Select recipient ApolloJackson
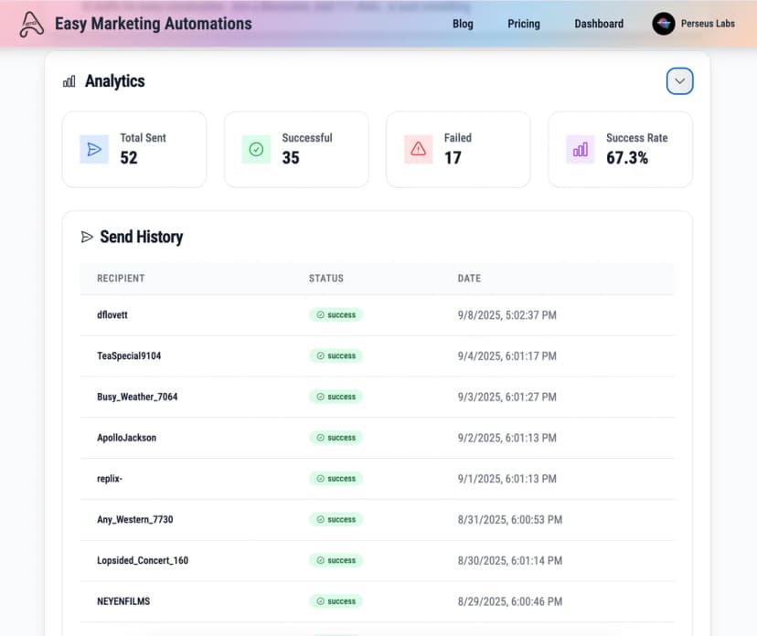757x636 pixels. pyautogui.click(x=126, y=438)
